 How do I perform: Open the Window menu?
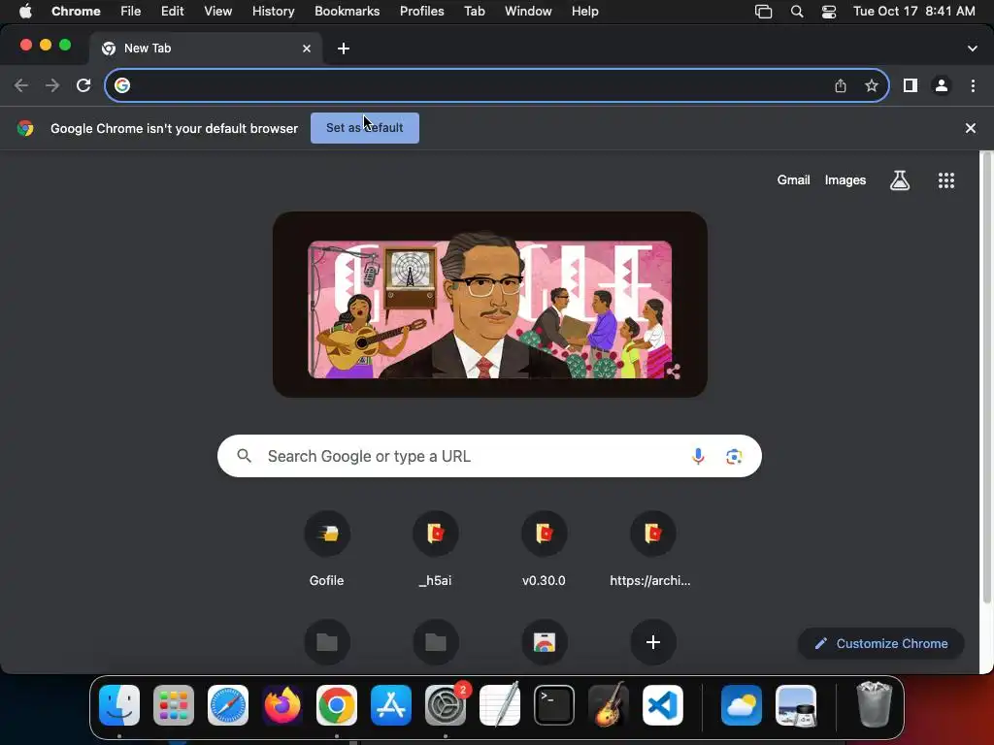528,12
